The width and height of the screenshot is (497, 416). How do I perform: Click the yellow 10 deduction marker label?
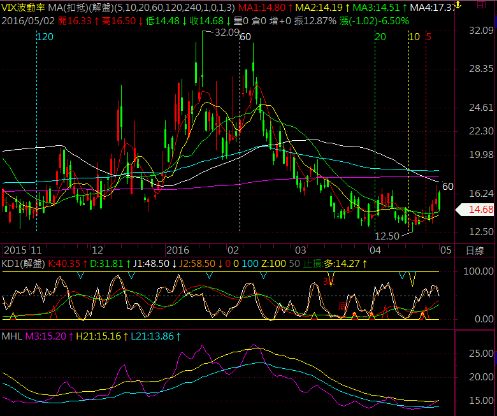(414, 37)
